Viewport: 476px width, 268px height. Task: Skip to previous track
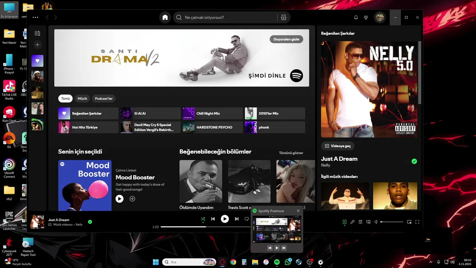[x=213, y=219]
